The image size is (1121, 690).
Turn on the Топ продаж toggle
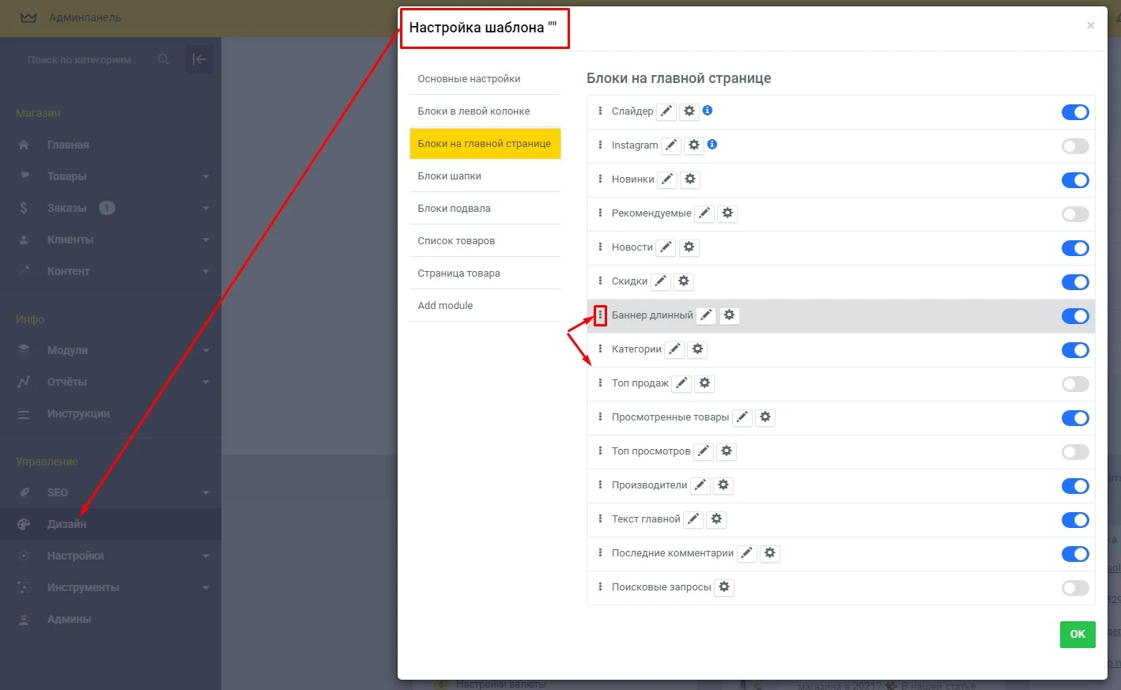point(1074,384)
